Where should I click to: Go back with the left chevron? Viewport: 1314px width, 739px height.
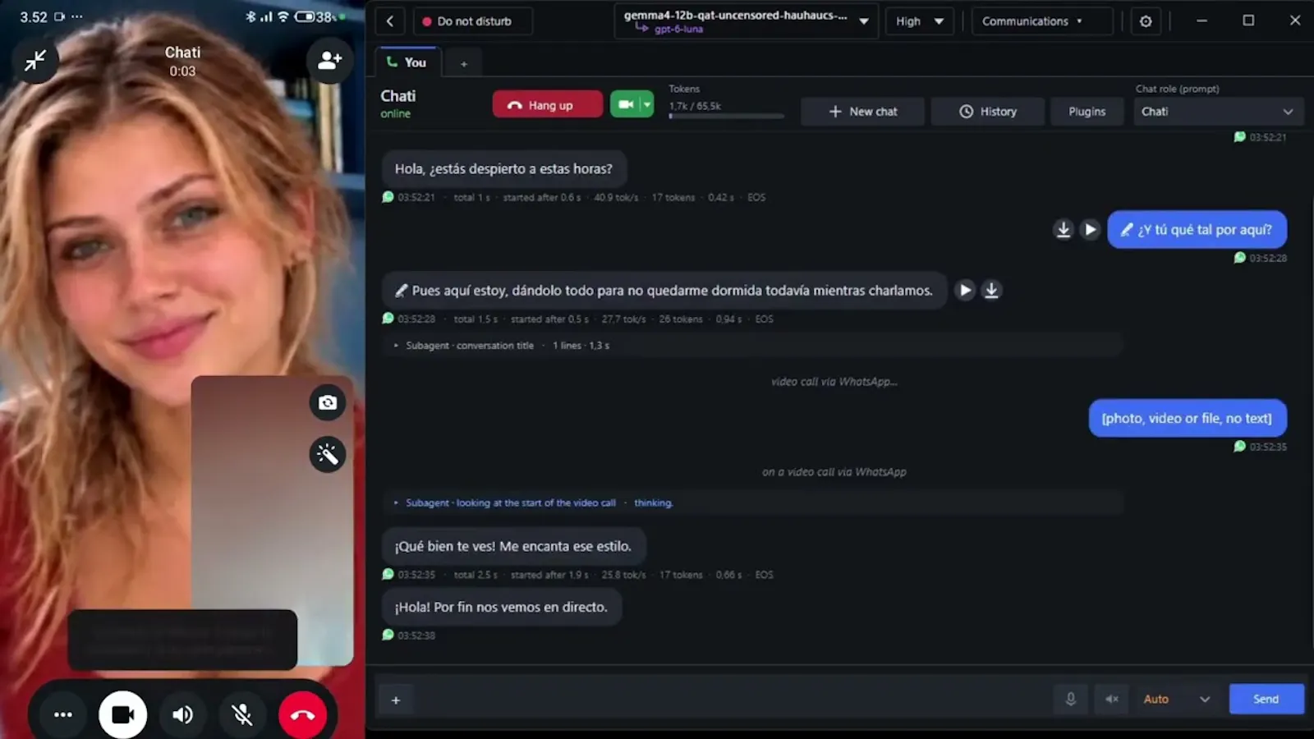(x=390, y=21)
